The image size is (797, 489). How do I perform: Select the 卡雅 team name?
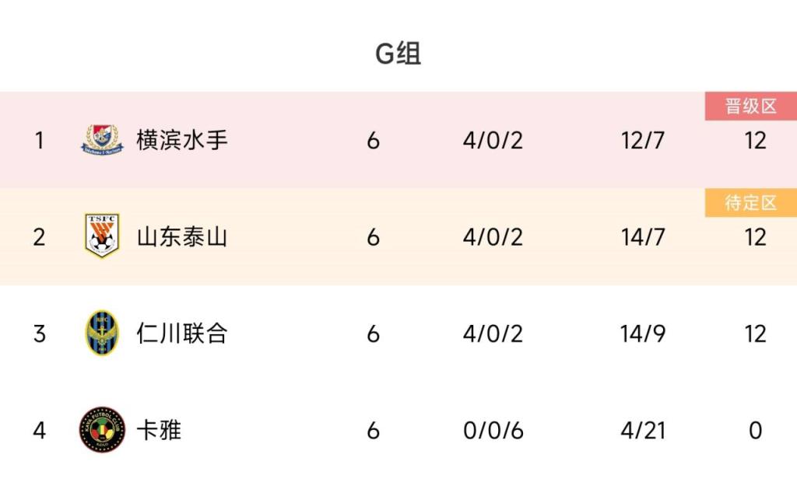coord(159,430)
